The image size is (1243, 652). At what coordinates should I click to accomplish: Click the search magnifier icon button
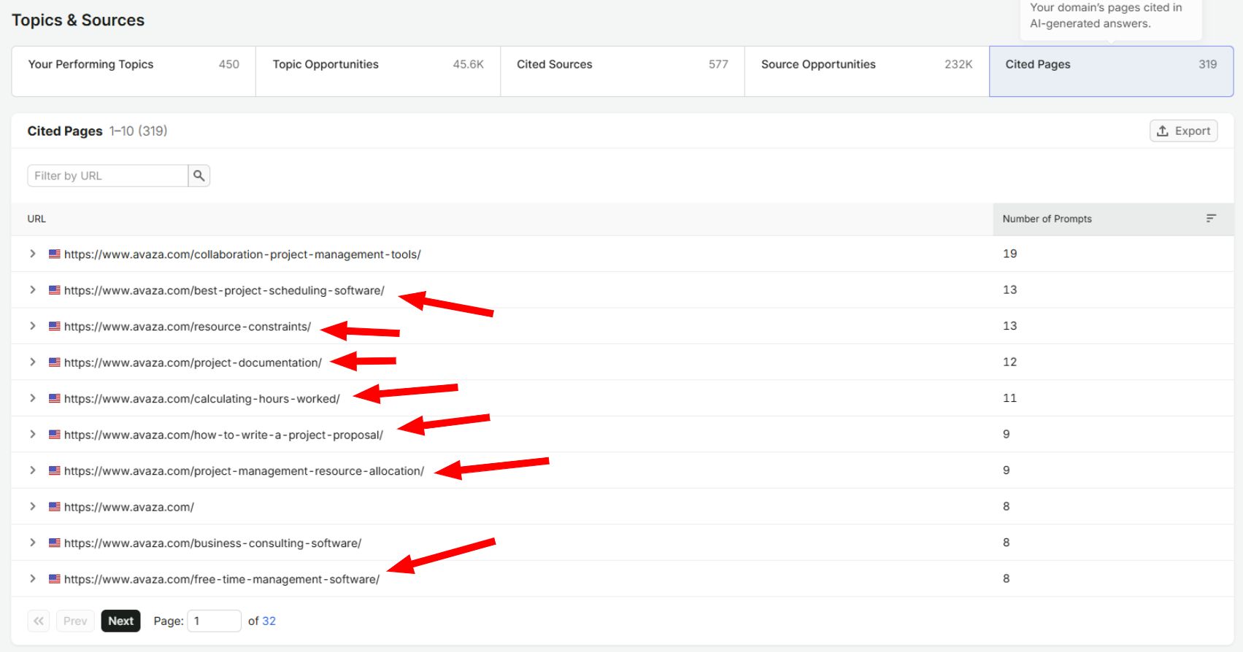pyautogui.click(x=199, y=176)
